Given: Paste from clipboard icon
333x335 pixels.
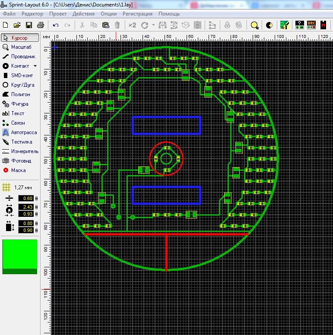Looking at the screenshot, I should (105, 25).
